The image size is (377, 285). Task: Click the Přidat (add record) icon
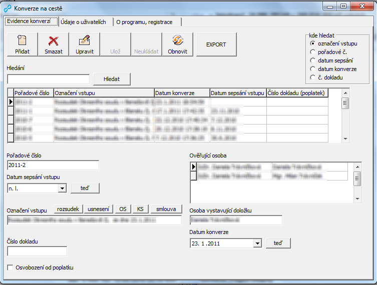[22, 41]
